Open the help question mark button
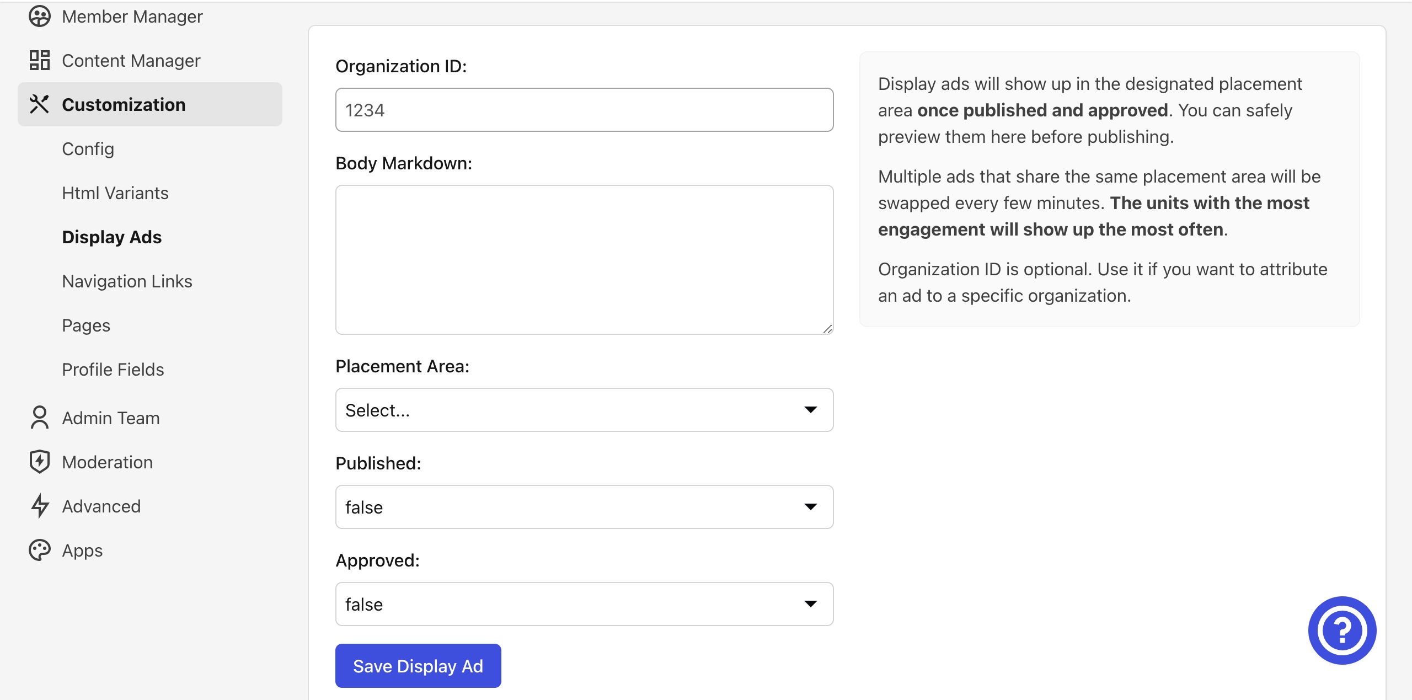The width and height of the screenshot is (1412, 700). (x=1341, y=630)
